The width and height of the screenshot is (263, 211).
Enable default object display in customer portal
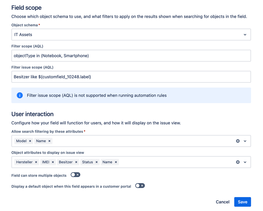click(x=140, y=185)
